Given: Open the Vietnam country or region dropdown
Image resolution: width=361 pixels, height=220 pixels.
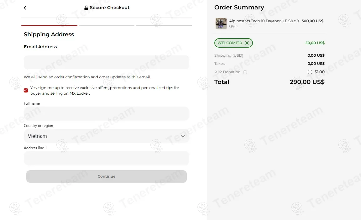Looking at the screenshot, I should [x=107, y=136].
